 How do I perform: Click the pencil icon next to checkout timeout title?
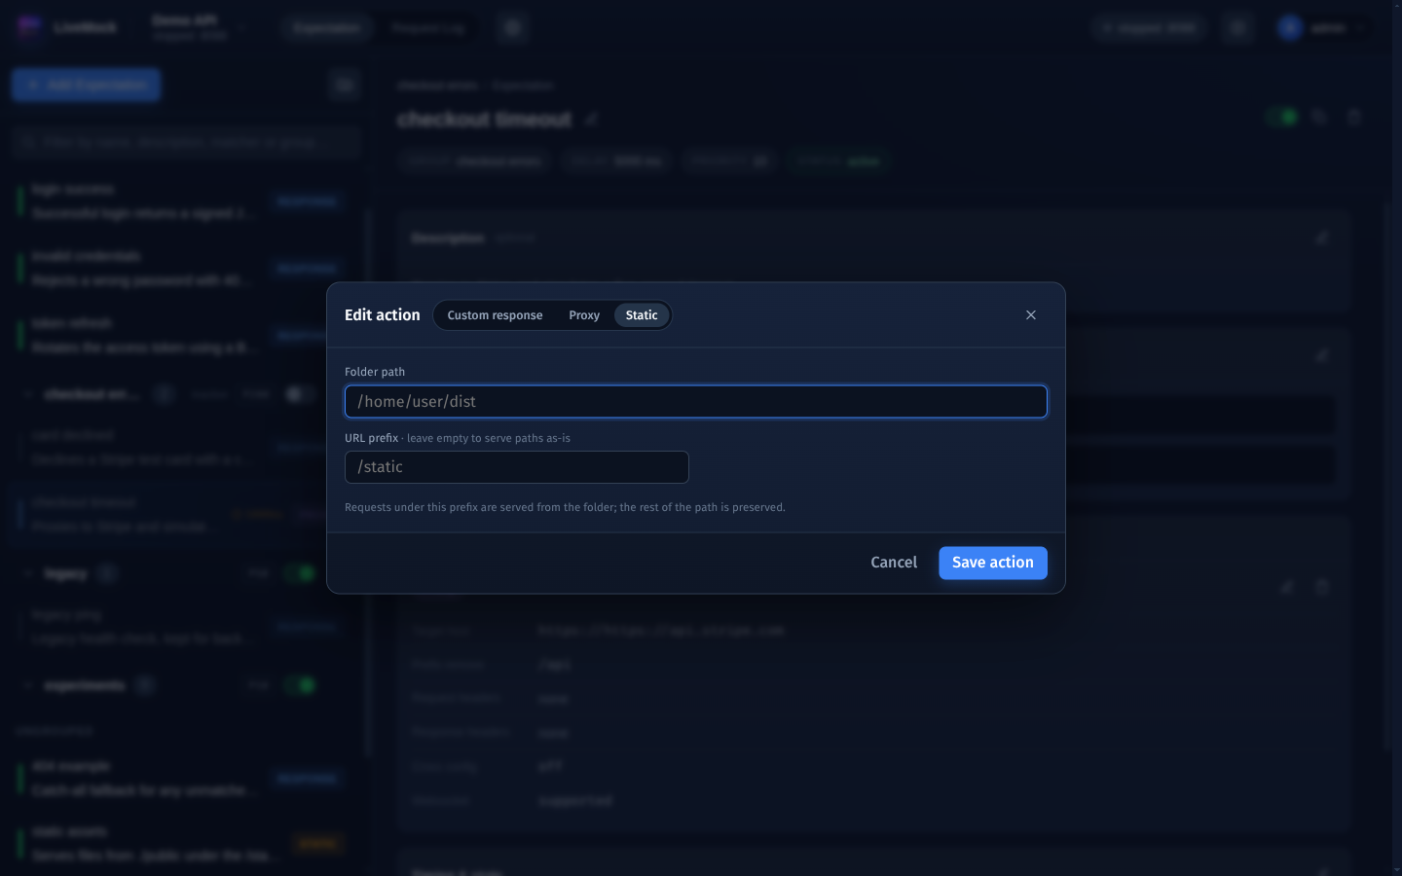591,119
